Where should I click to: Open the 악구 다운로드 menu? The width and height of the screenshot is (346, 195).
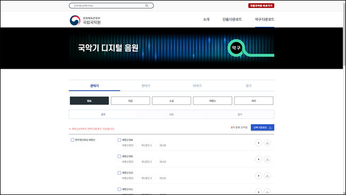(x=265, y=19)
